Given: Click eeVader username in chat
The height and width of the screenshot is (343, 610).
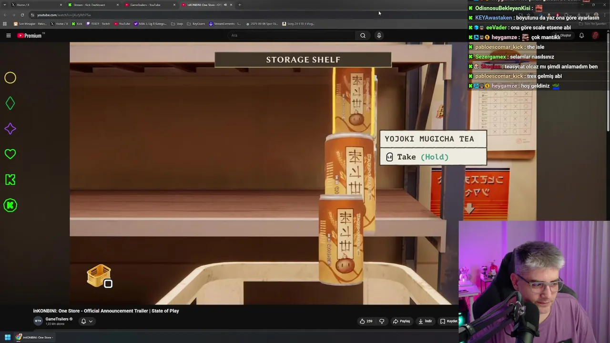Looking at the screenshot, I should pos(496,28).
